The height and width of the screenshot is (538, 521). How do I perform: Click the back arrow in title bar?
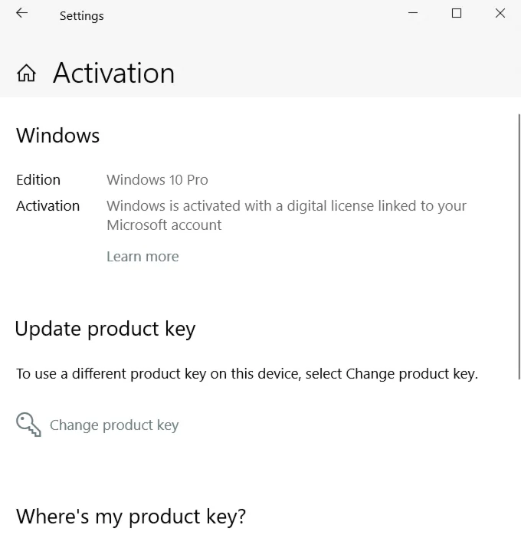point(21,14)
